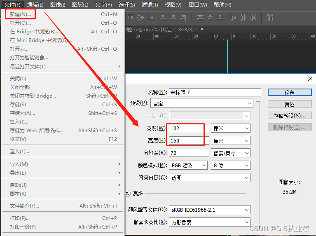
Task: Click the 复位 button
Action: [290, 104]
